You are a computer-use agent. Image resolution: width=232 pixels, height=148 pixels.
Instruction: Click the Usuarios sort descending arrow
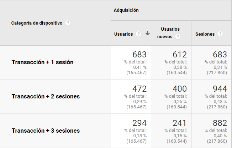[x=147, y=33]
